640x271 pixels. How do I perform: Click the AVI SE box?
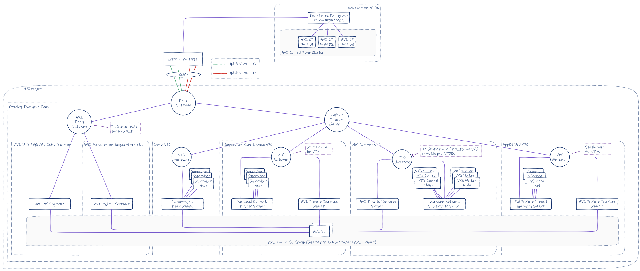click(x=319, y=231)
